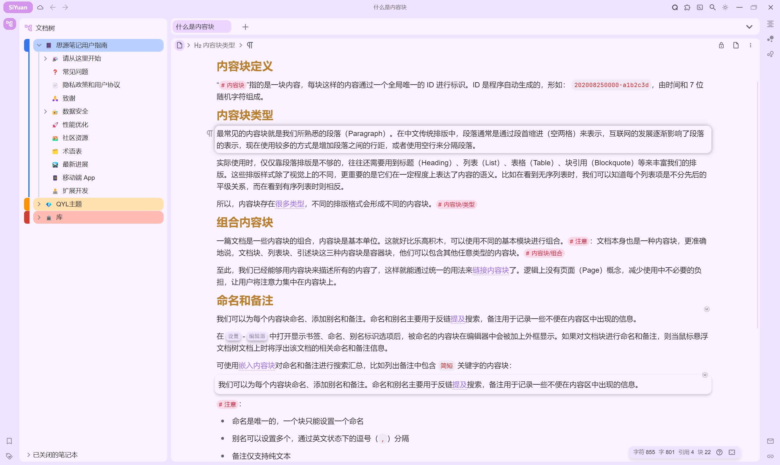Open the outline panel icon

tap(770, 24)
